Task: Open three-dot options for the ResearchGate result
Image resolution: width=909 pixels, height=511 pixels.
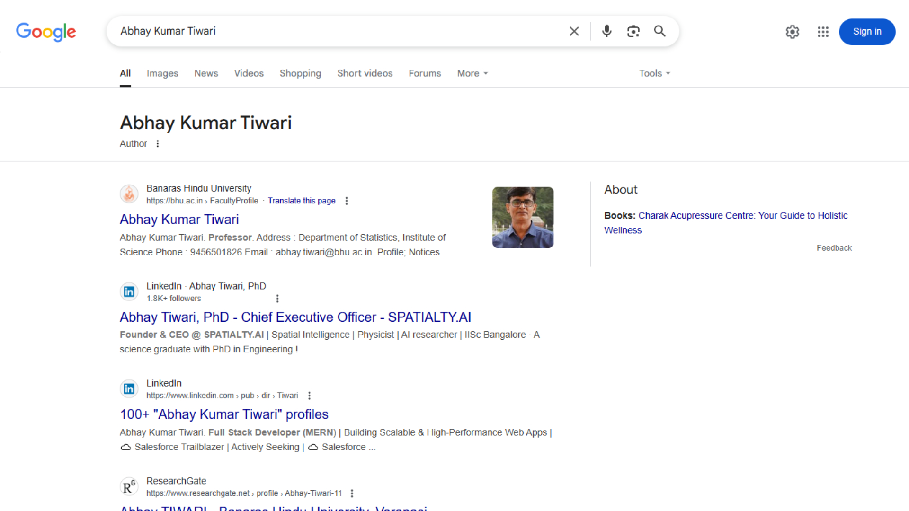Action: [352, 493]
